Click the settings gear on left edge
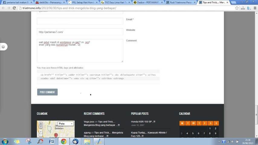This screenshot has width=258, height=145. [x=3, y=47]
